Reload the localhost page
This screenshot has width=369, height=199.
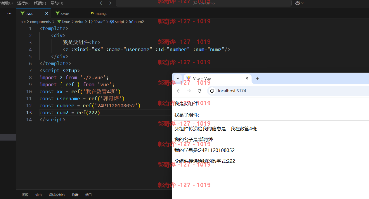click(x=200, y=91)
